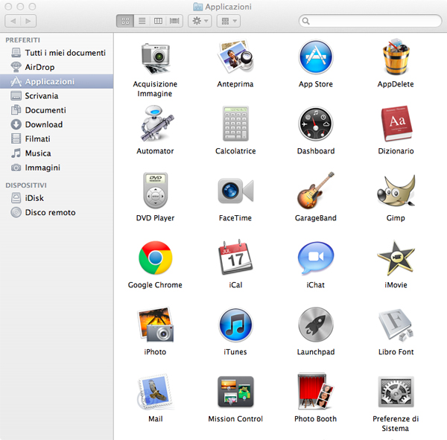Select Download in the sidebar
Image resolution: width=447 pixels, height=440 pixels.
pos(44,124)
